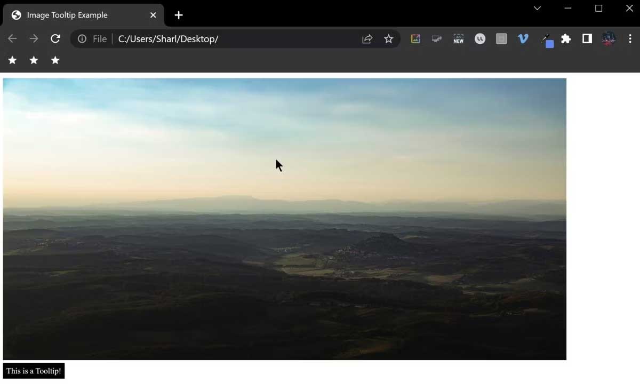Screen dimensions: 640x391
Task: Open the Vimeo extension
Action: coord(523,38)
